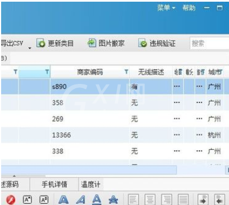Click the 杭州 city cell
The width and height of the screenshot is (229, 205).
coord(214,135)
